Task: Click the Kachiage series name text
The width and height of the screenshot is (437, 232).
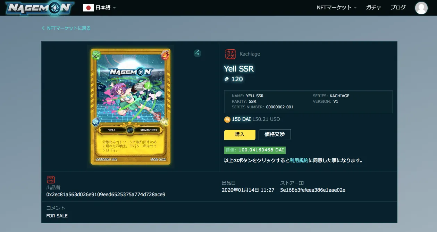Action: 250,54
